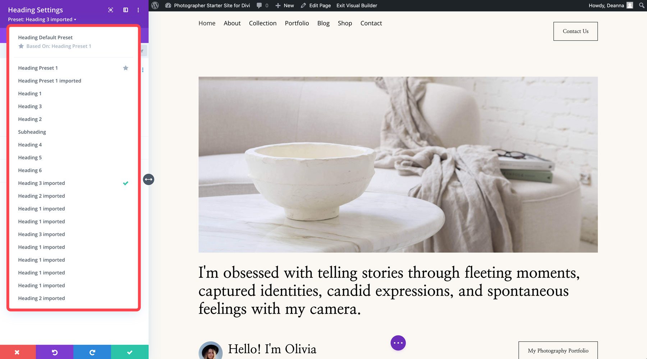The image size is (647, 359).
Task: Toggle the star next to Heading Preset 1
Action: coord(125,68)
